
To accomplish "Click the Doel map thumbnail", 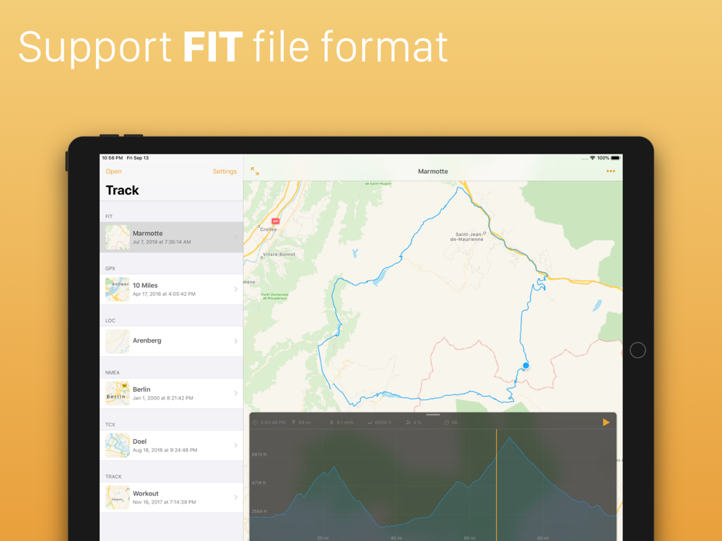I will (118, 445).
